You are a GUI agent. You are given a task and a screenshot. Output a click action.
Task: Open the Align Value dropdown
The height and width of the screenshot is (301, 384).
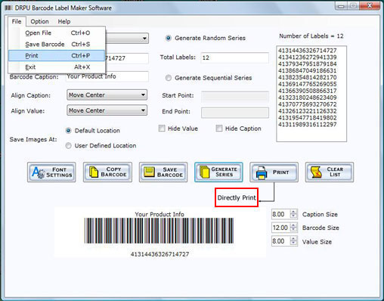point(107,110)
